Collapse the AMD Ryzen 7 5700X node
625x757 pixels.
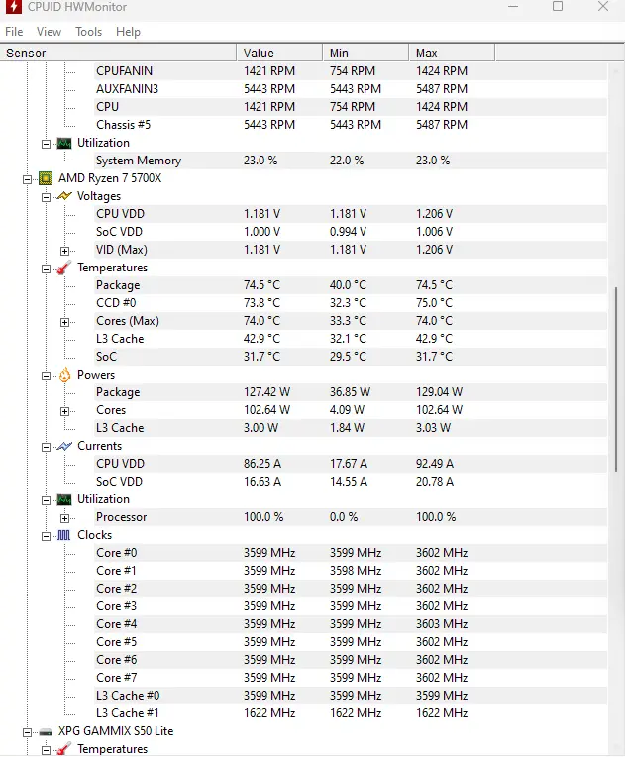[27, 179]
